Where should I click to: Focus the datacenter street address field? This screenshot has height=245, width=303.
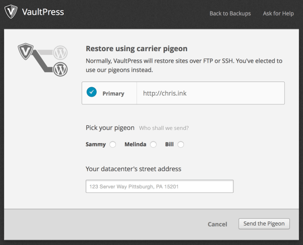click(159, 186)
